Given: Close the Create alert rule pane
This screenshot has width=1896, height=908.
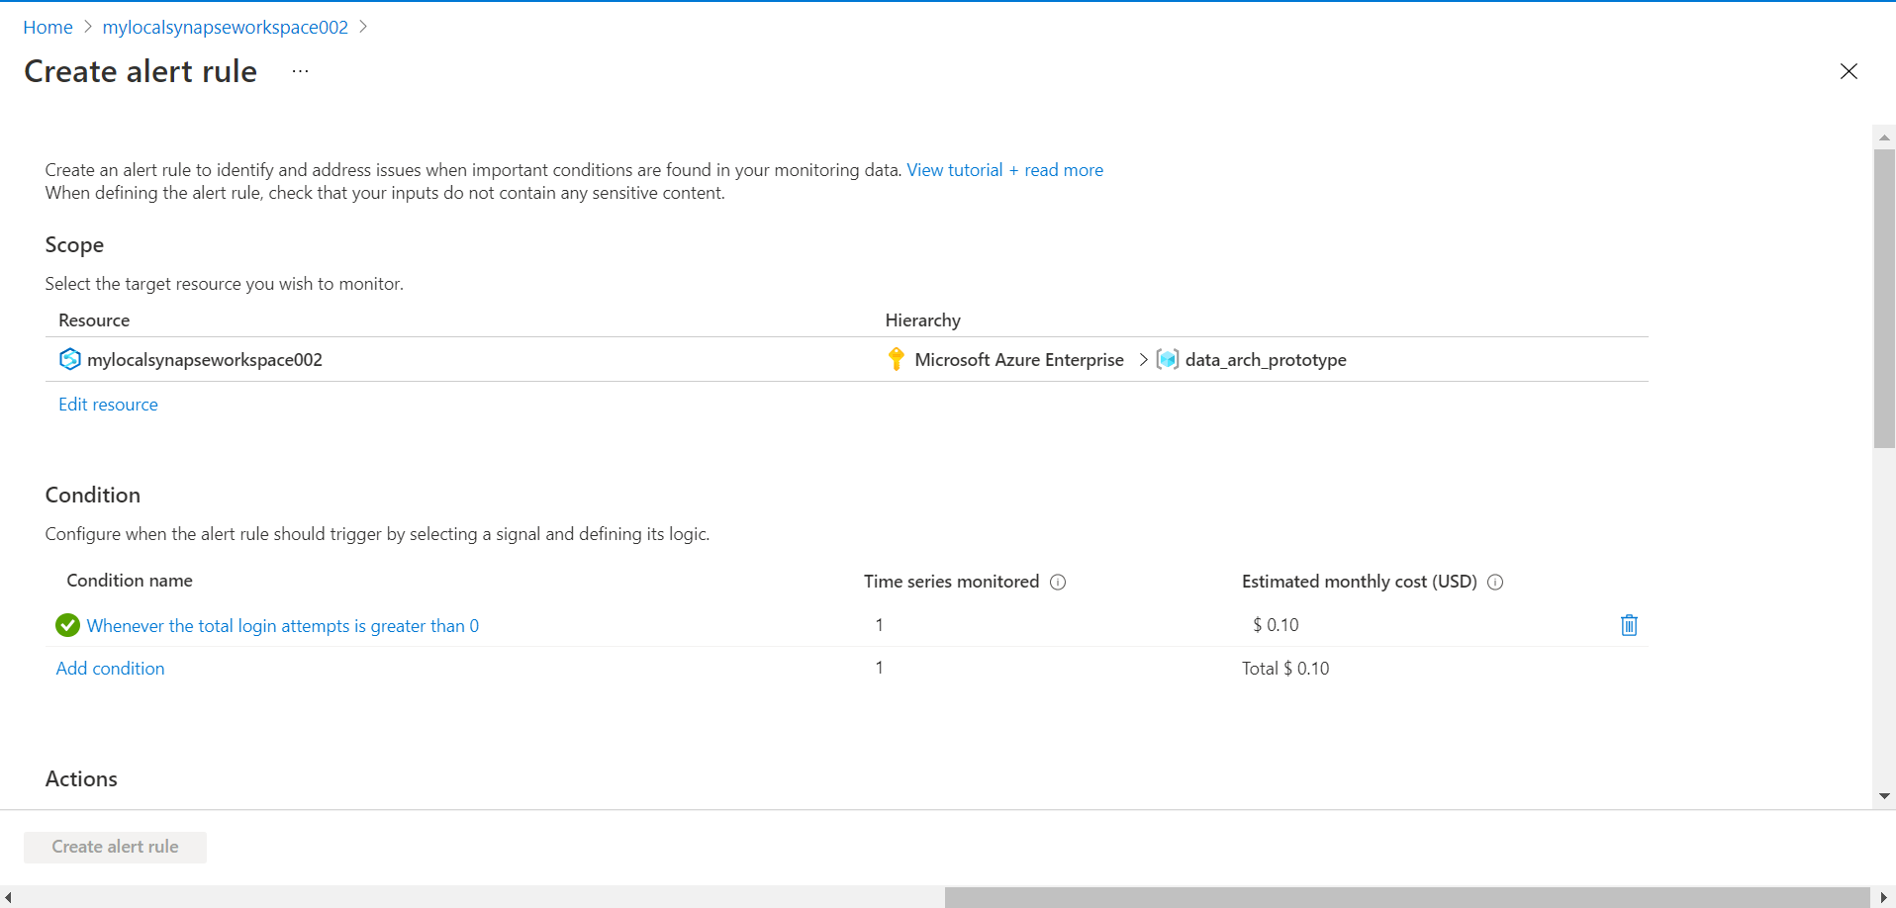Looking at the screenshot, I should click(1849, 71).
